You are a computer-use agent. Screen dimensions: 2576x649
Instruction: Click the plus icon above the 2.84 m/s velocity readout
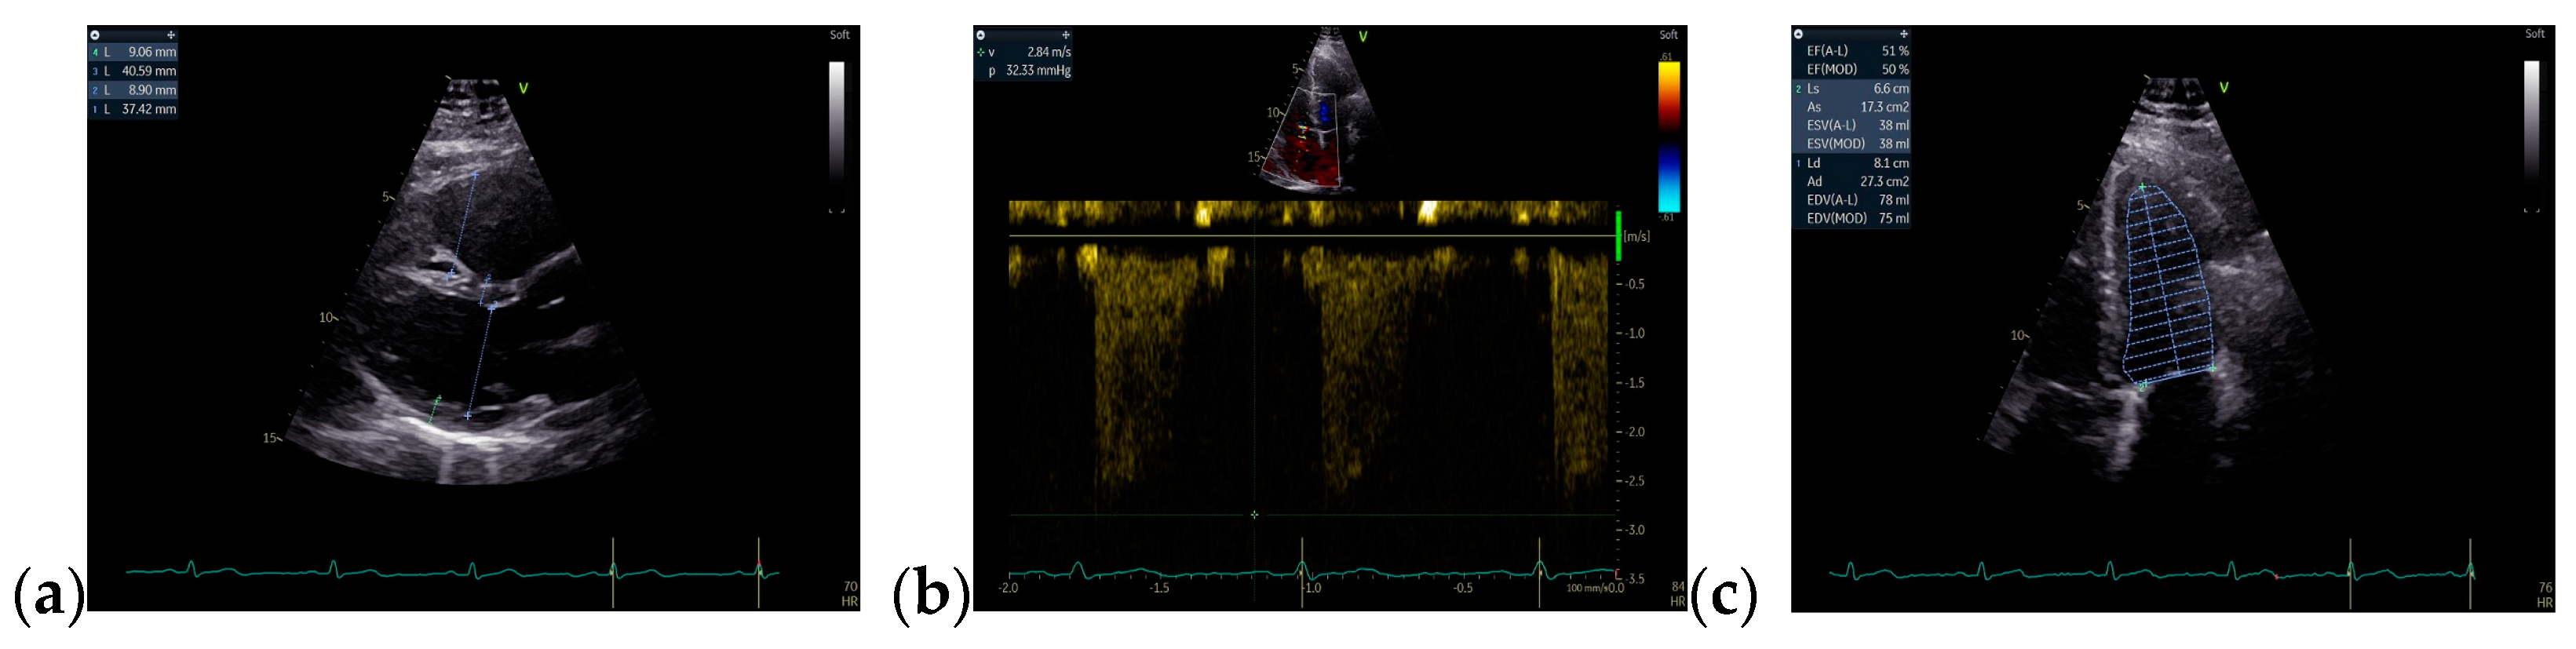(1065, 35)
